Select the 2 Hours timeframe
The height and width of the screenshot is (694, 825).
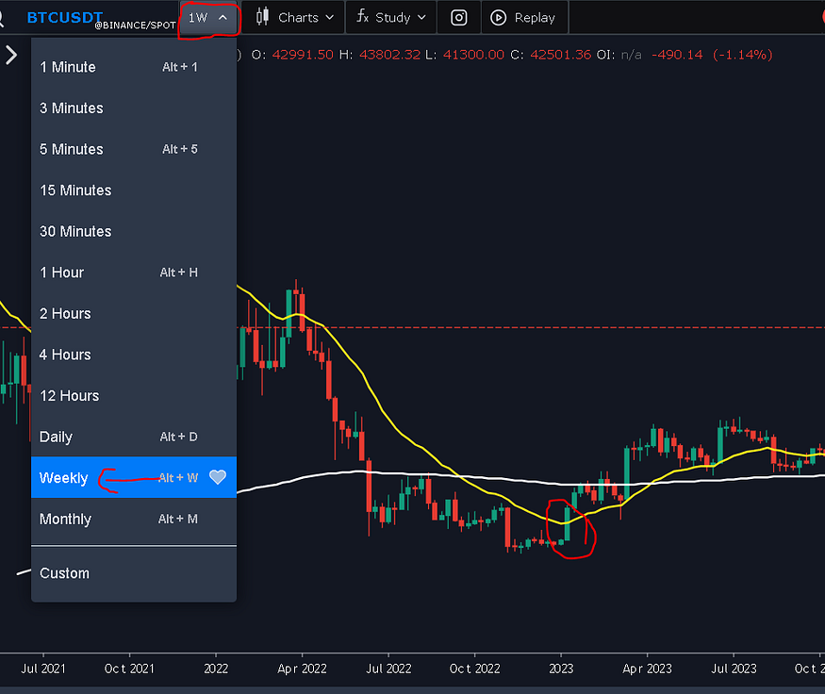[134, 314]
